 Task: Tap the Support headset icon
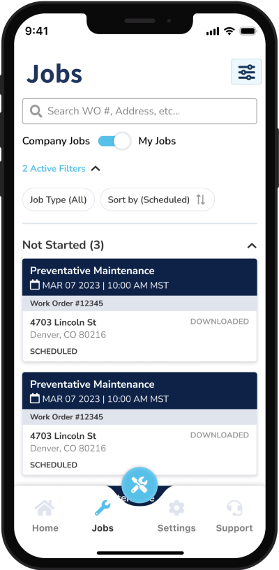pyautogui.click(x=234, y=508)
